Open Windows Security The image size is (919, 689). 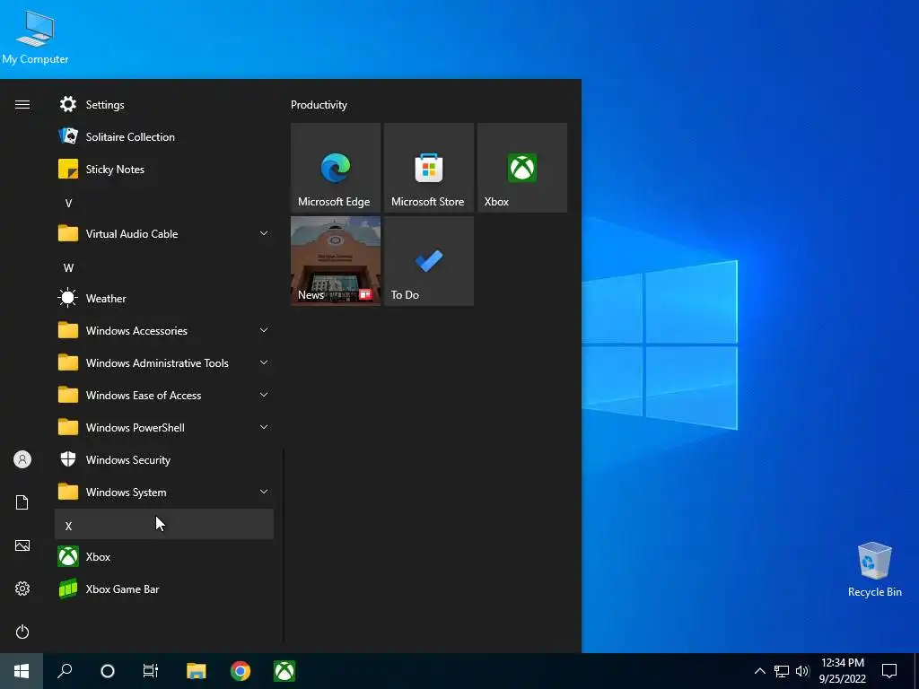[x=164, y=460]
